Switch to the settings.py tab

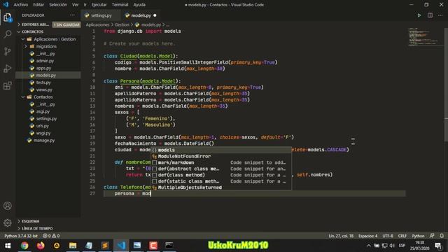(101, 15)
